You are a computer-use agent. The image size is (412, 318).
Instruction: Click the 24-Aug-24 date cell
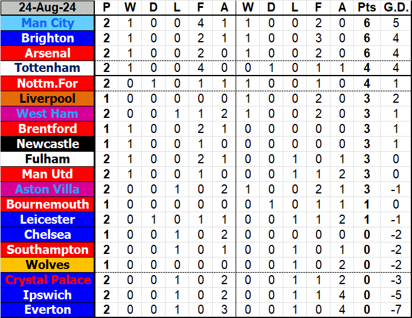point(48,8)
